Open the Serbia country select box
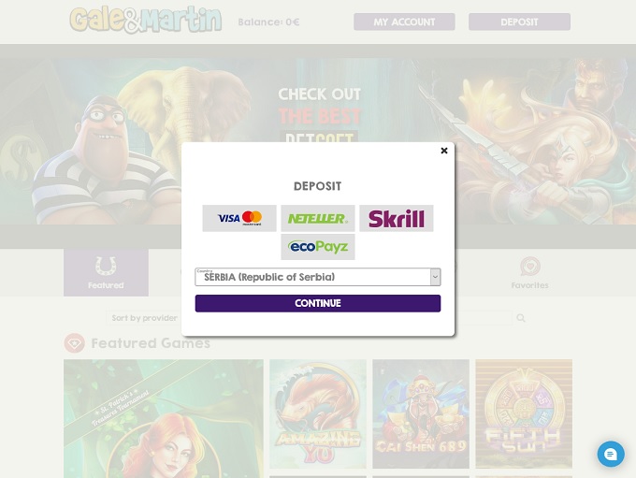Viewport: 636px width, 478px height. (x=318, y=277)
